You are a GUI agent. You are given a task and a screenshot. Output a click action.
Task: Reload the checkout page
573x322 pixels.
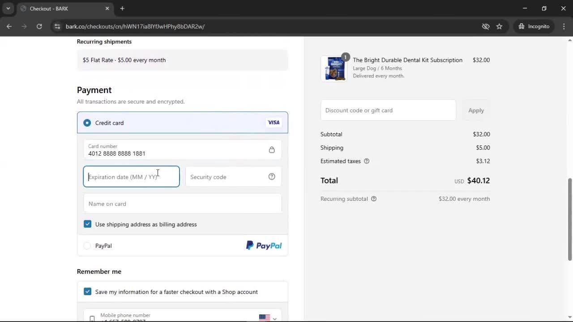click(39, 26)
